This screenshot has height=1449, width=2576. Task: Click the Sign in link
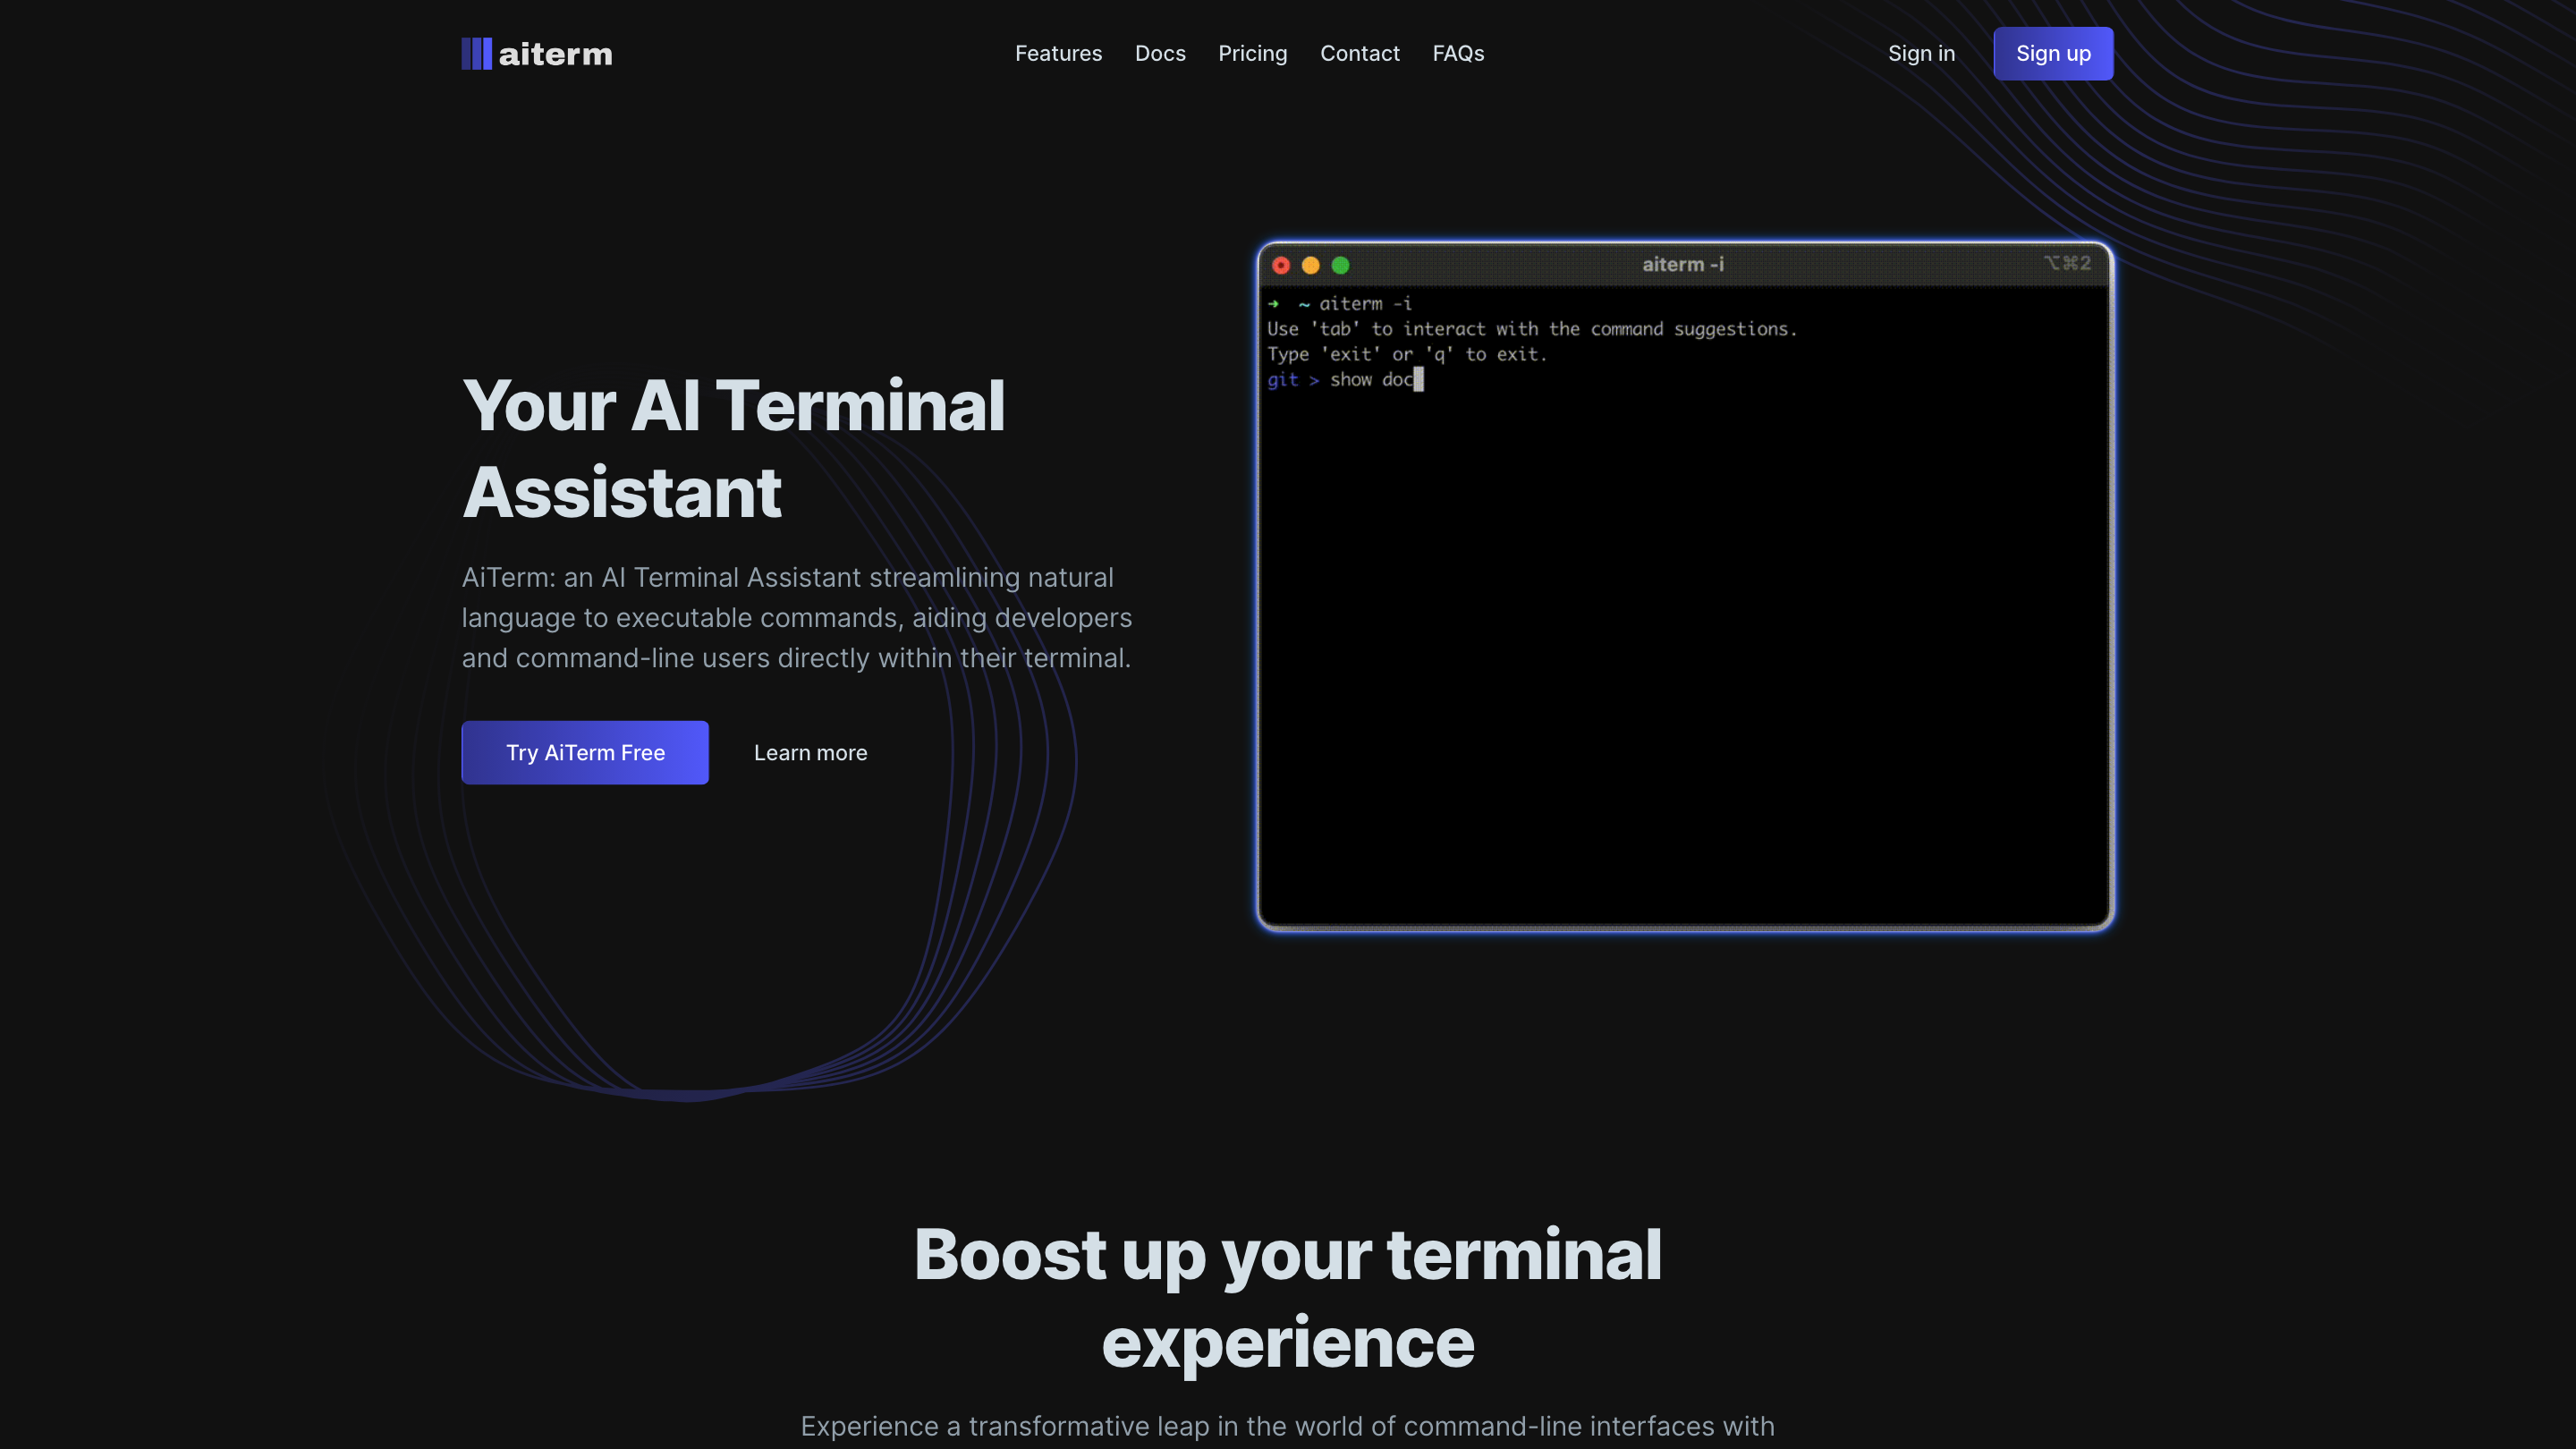1921,53
